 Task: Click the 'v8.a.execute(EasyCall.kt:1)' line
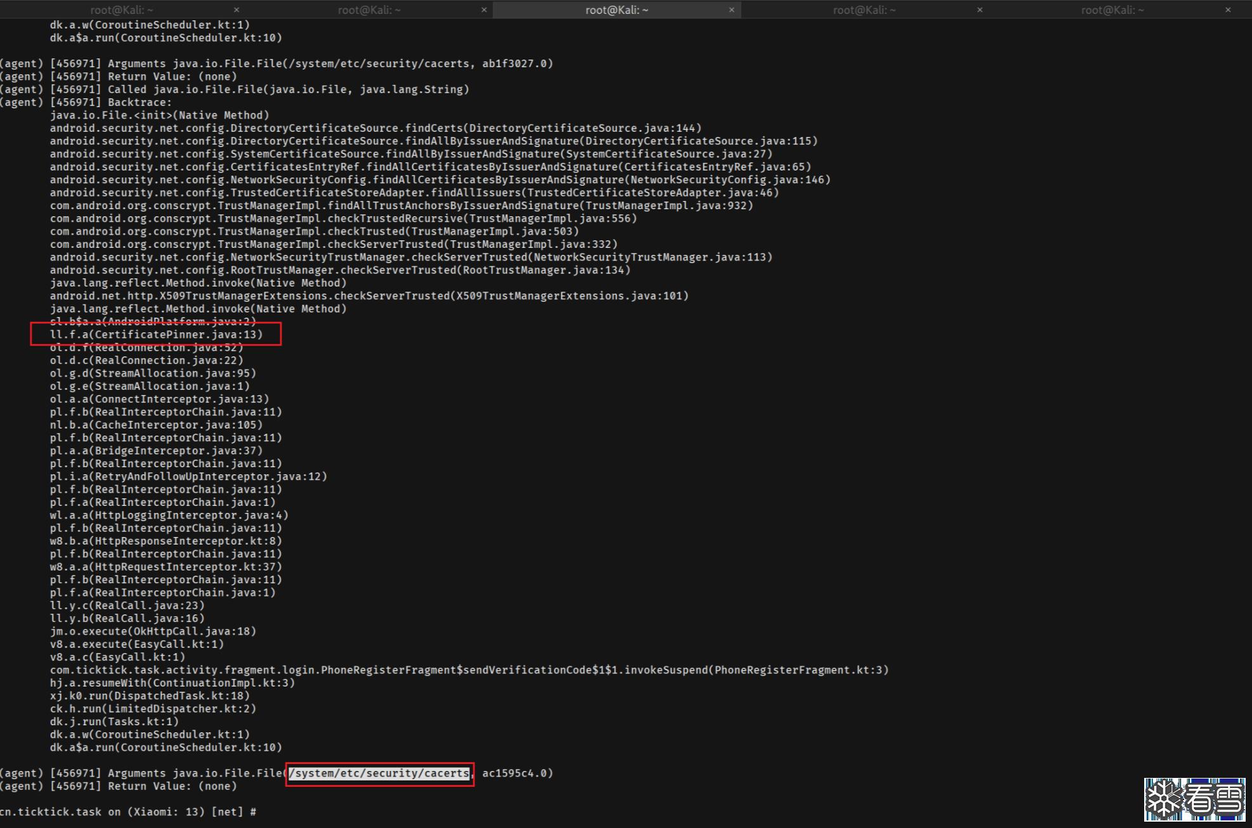click(137, 644)
